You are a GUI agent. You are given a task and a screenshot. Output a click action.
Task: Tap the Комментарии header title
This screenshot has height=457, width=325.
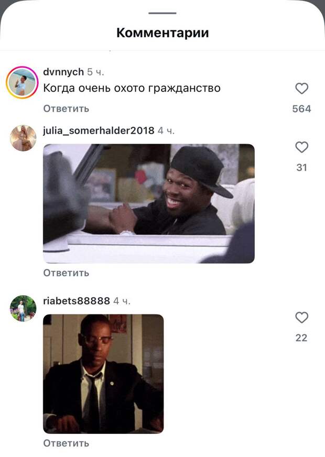(162, 32)
